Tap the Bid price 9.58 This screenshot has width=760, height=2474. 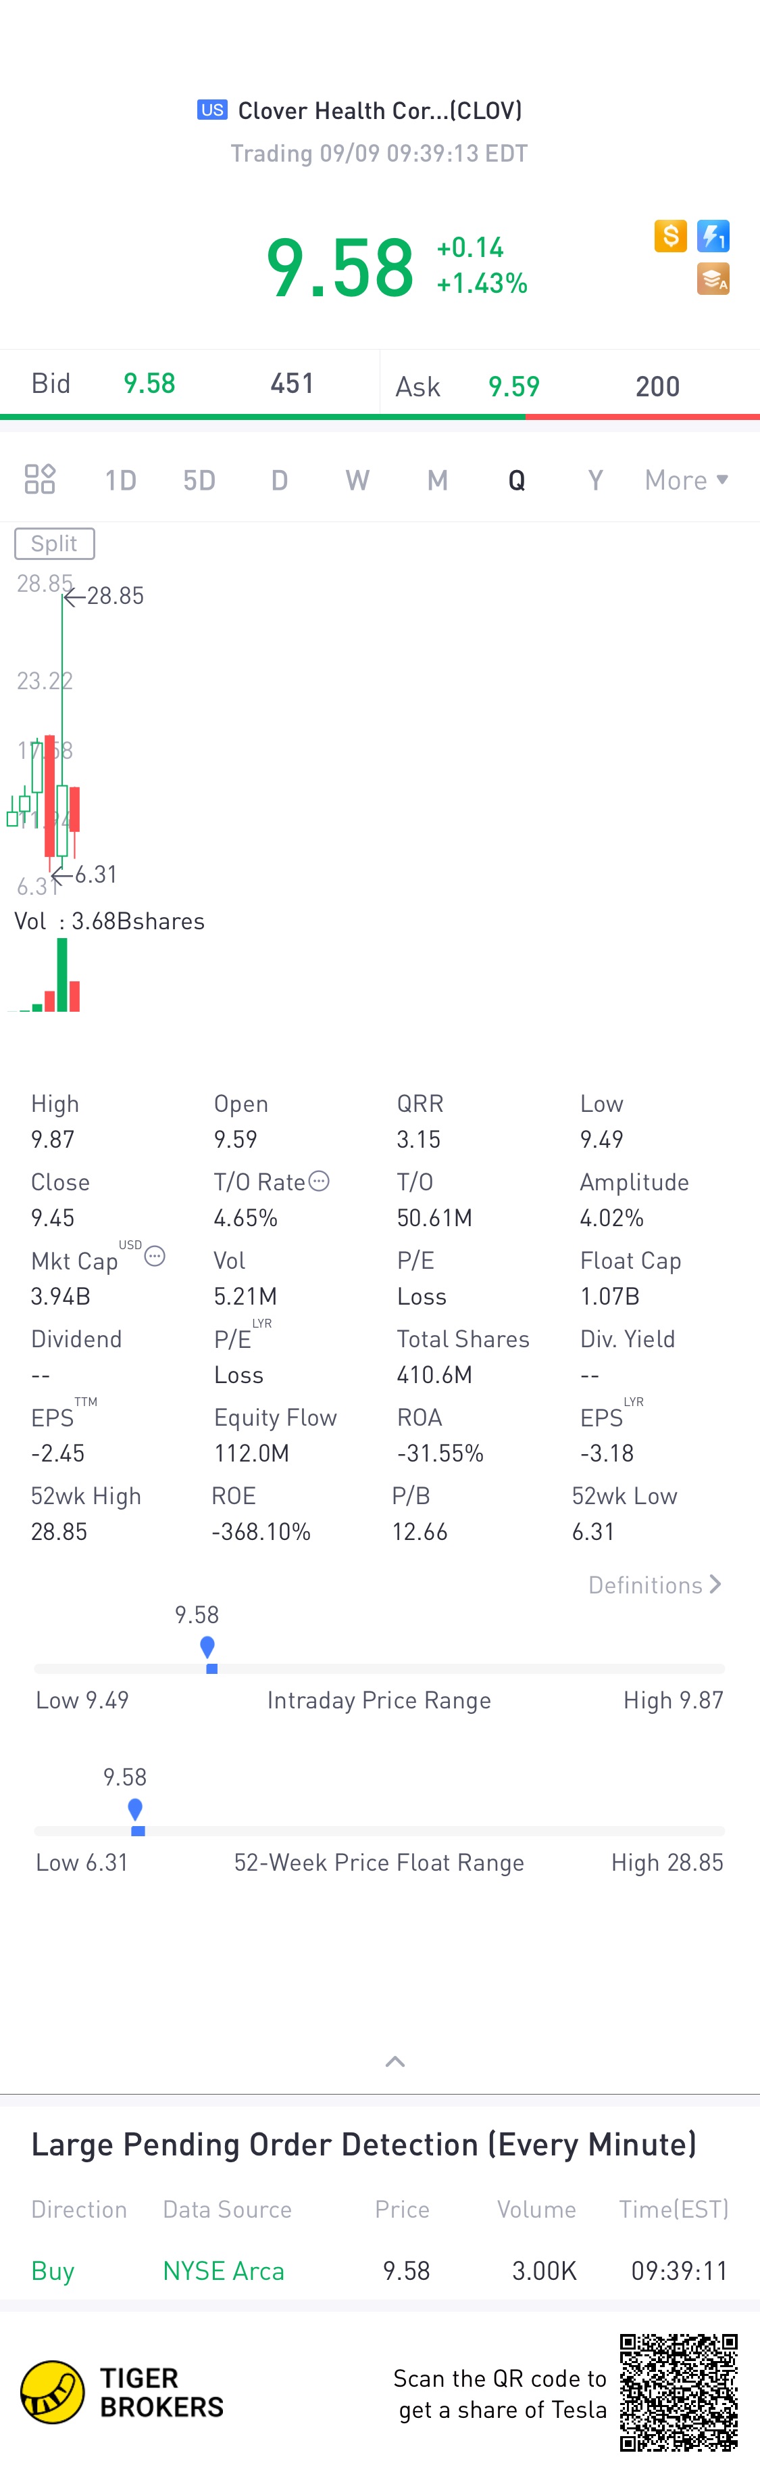coord(149,383)
